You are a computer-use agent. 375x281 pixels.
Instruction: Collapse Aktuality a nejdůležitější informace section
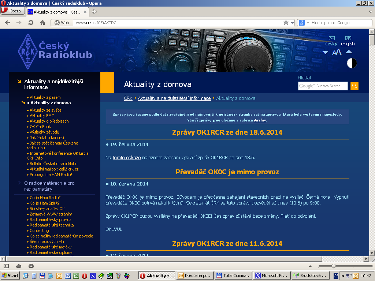click(x=53, y=84)
